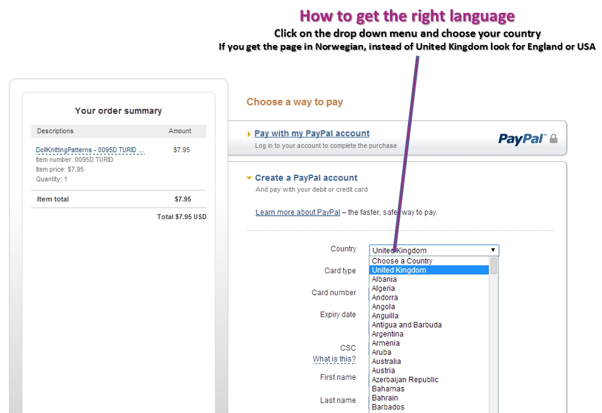
Task: Choose Albania from the country list
Action: pos(429,279)
